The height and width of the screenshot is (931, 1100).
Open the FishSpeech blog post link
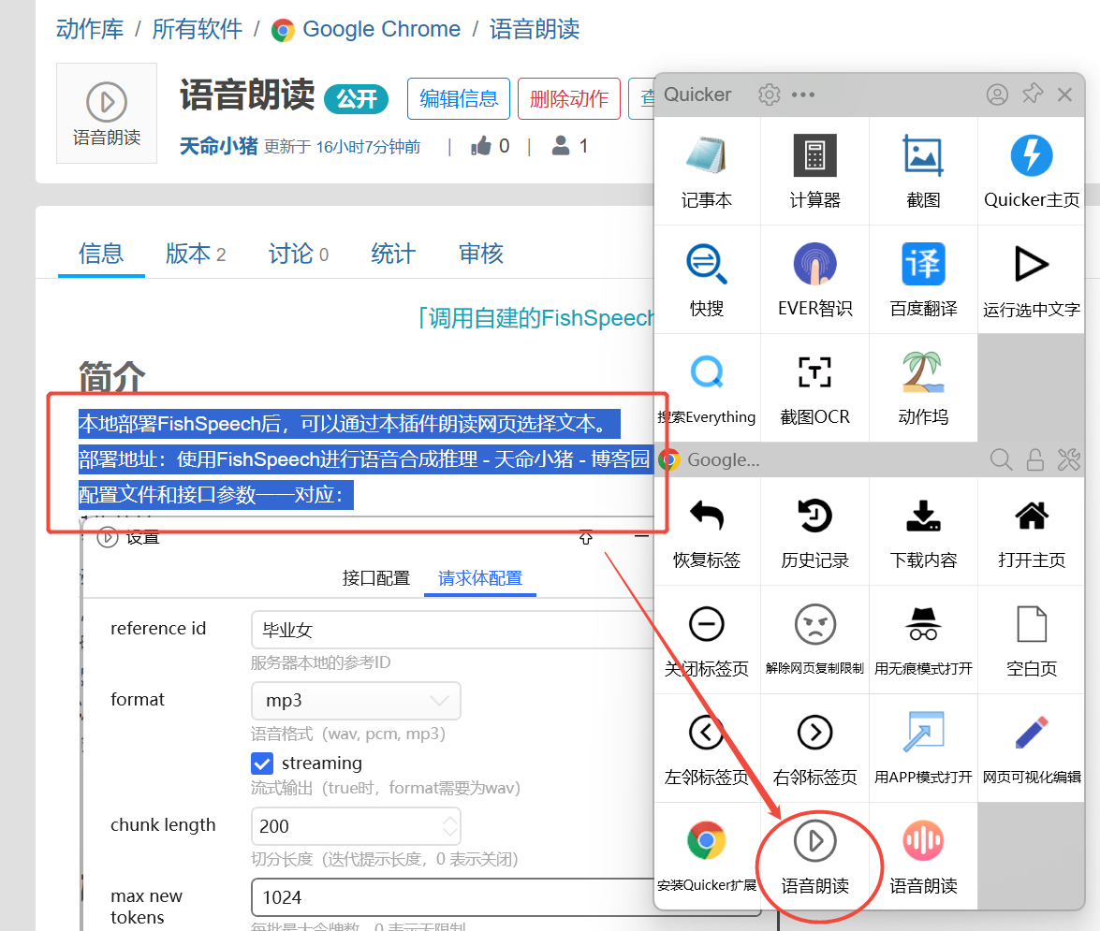tap(414, 459)
